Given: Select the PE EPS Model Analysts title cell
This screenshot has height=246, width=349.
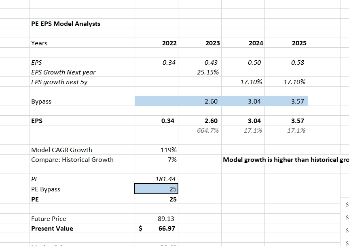Looking at the screenshot, I should 65,23.
